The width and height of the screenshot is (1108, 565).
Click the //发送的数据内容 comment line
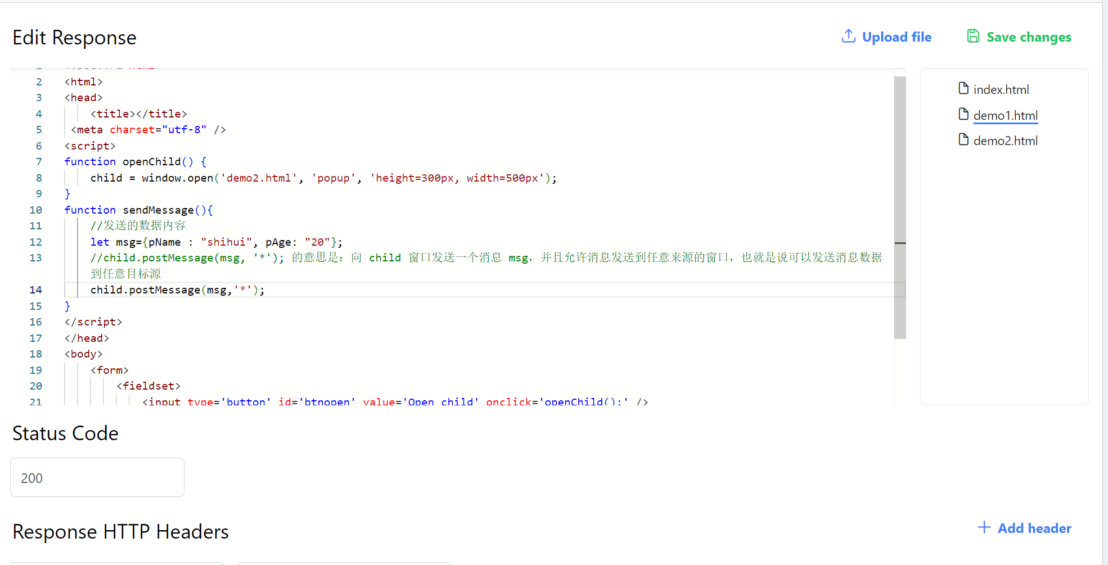138,226
